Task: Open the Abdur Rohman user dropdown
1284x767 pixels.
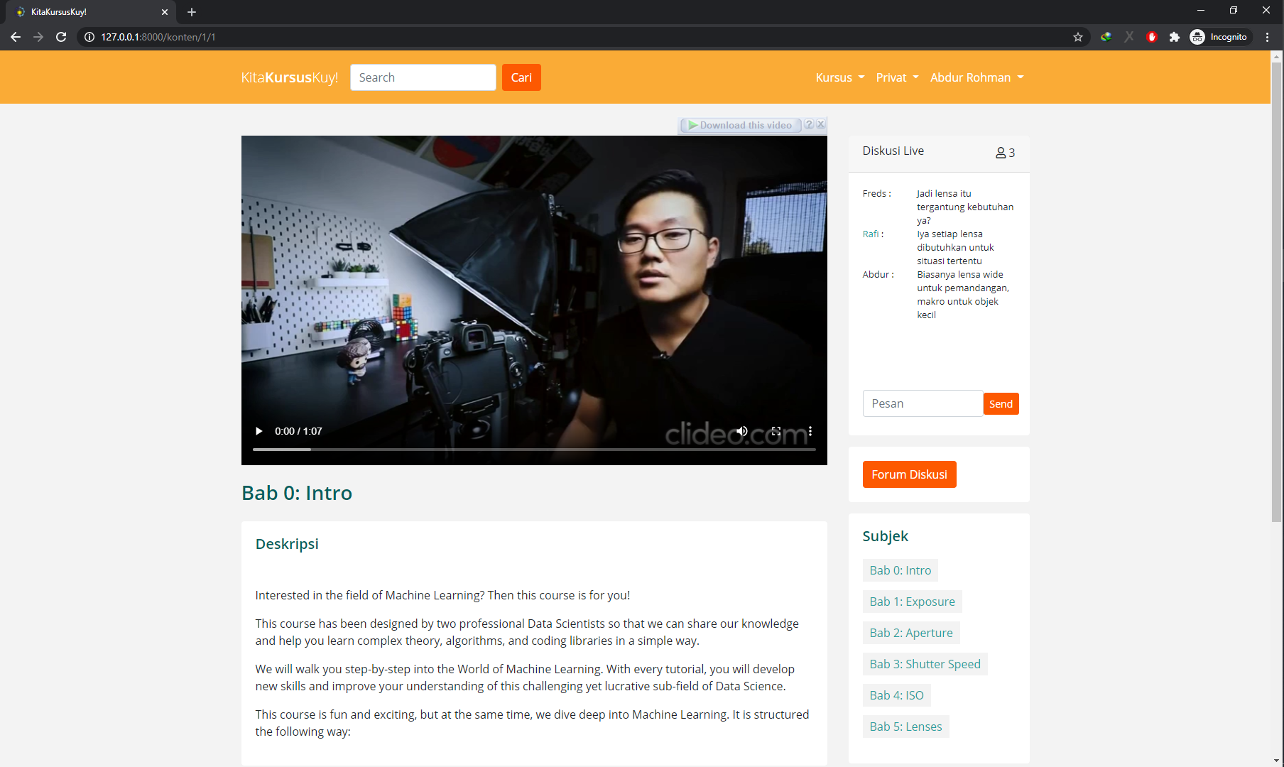Action: coord(977,77)
